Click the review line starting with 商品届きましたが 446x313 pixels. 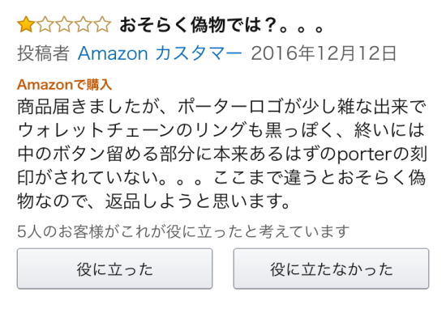[x=222, y=107]
